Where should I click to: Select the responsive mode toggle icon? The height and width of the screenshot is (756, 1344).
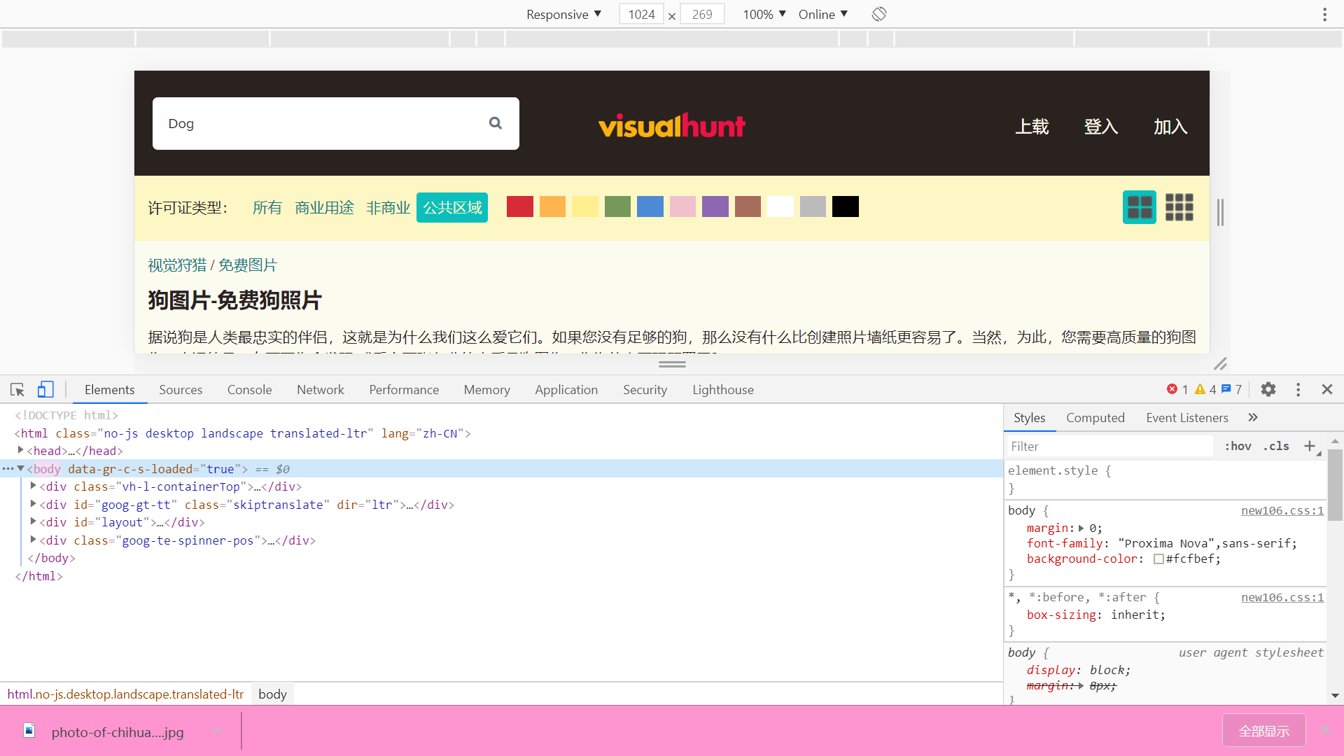45,388
